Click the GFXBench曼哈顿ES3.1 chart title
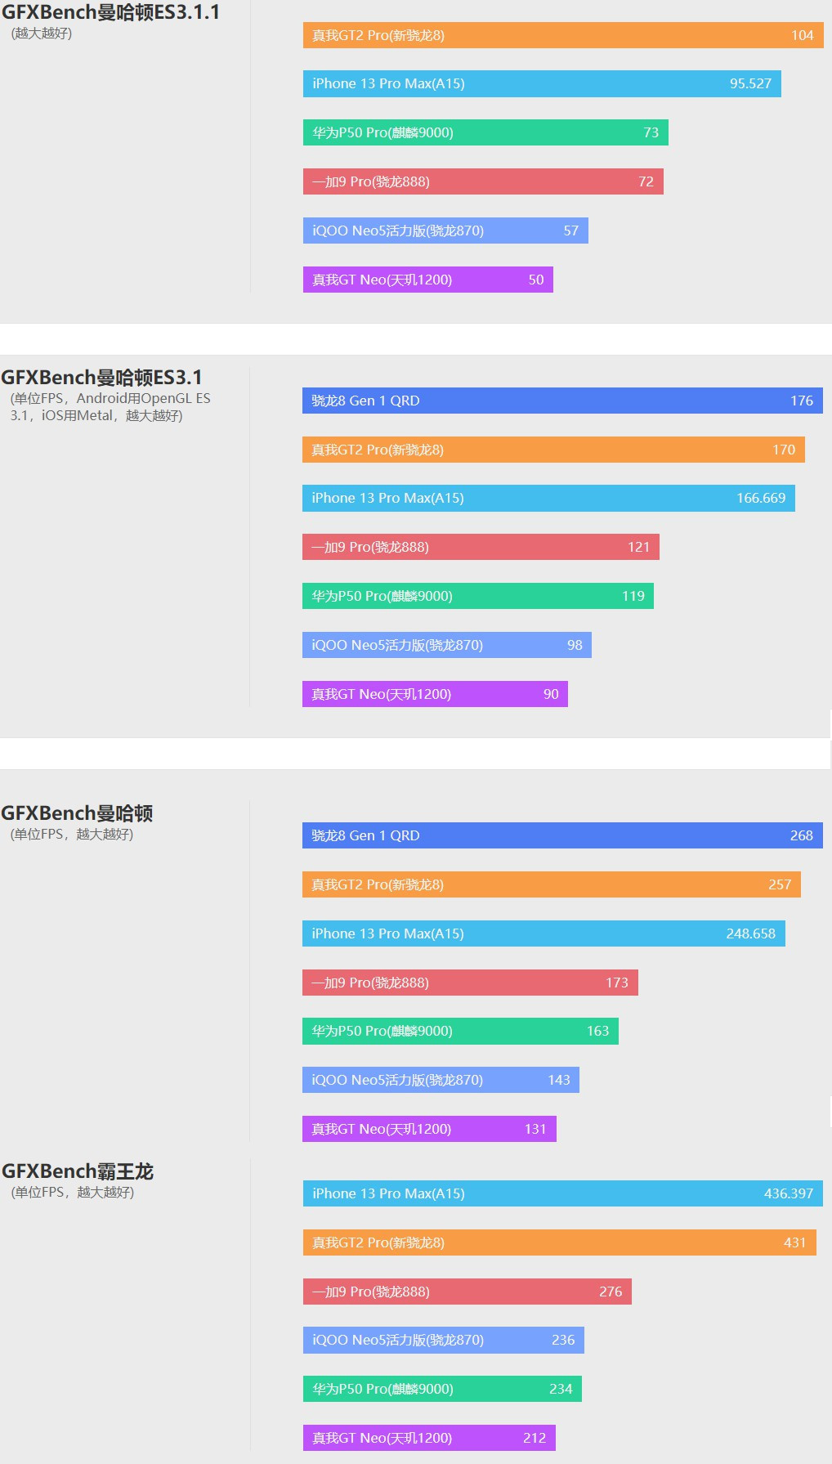The image size is (832, 1464). pyautogui.click(x=101, y=378)
